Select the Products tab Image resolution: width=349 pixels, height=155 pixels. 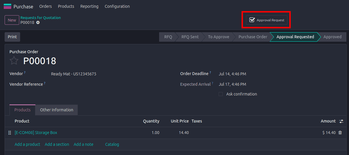click(22, 110)
